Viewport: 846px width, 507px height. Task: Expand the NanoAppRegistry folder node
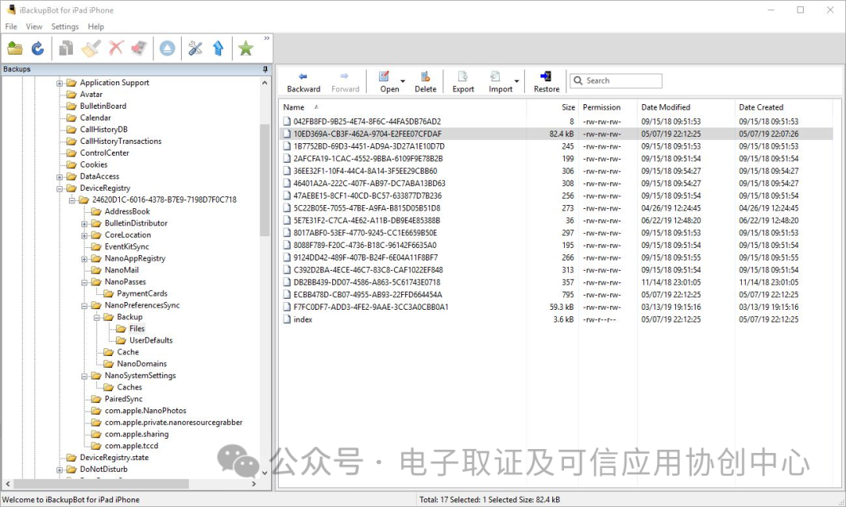84,259
